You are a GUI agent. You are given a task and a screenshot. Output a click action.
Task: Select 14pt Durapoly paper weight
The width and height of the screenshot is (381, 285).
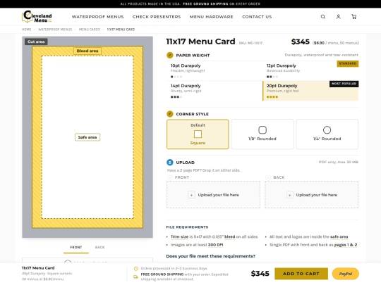pyautogui.click(x=214, y=91)
